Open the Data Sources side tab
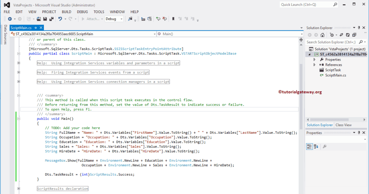The image size is (369, 194). point(5,34)
